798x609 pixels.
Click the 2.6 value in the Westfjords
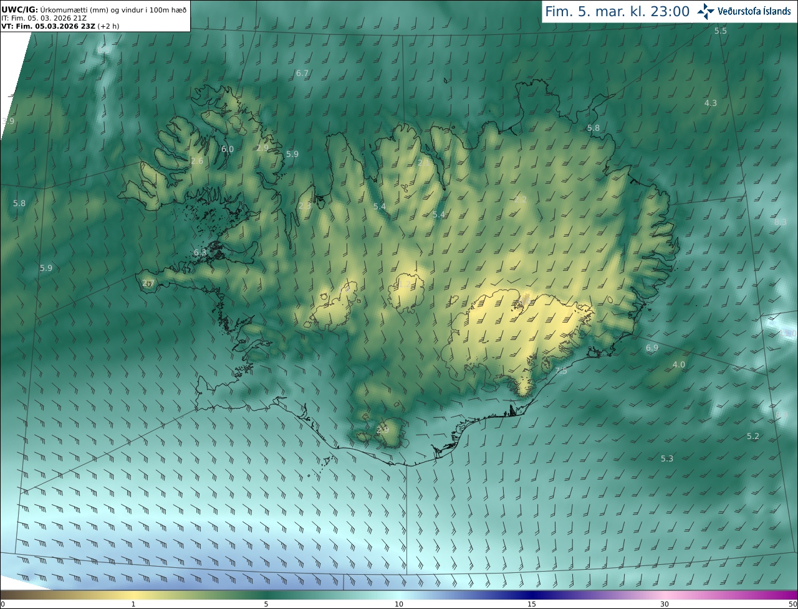click(197, 161)
